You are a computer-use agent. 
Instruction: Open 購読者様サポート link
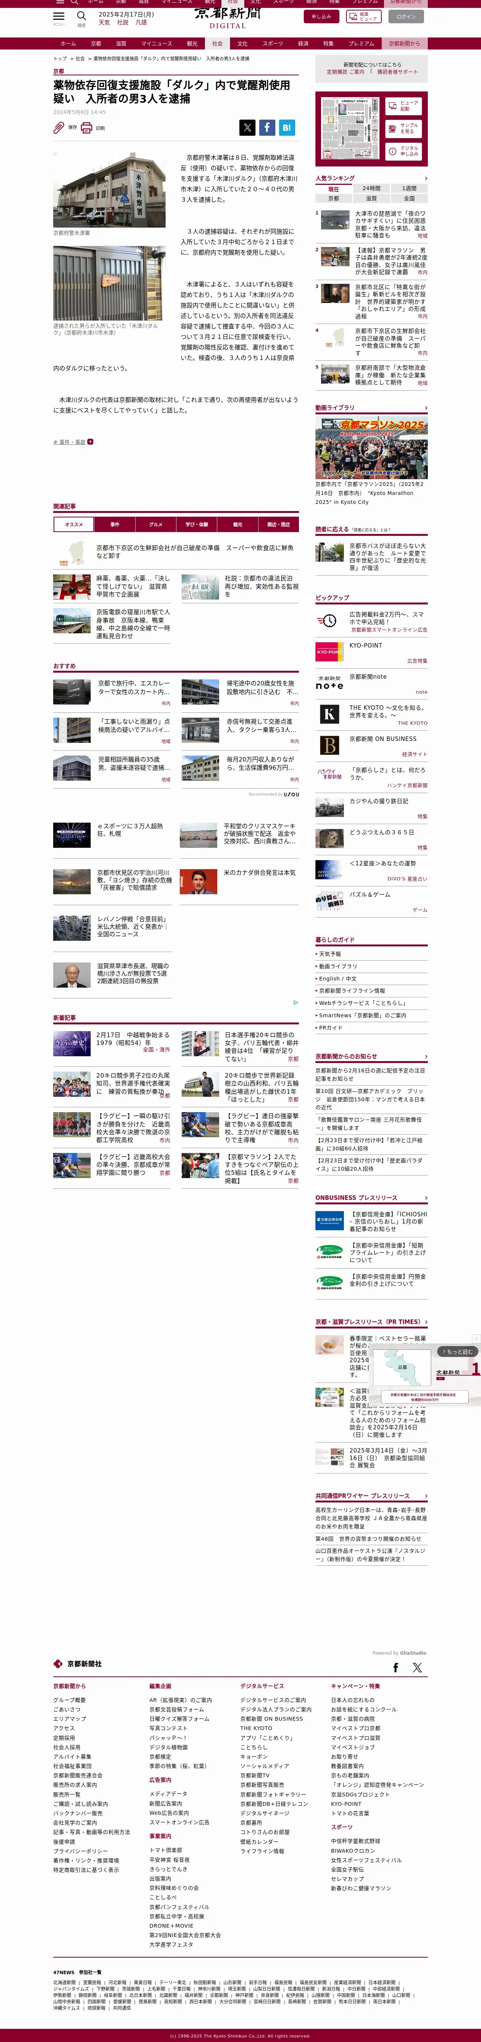point(397,72)
